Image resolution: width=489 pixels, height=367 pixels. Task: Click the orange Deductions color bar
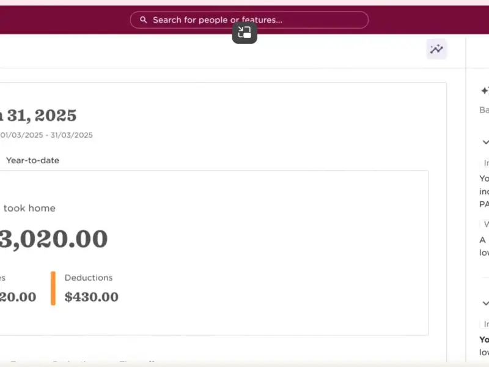(53, 288)
